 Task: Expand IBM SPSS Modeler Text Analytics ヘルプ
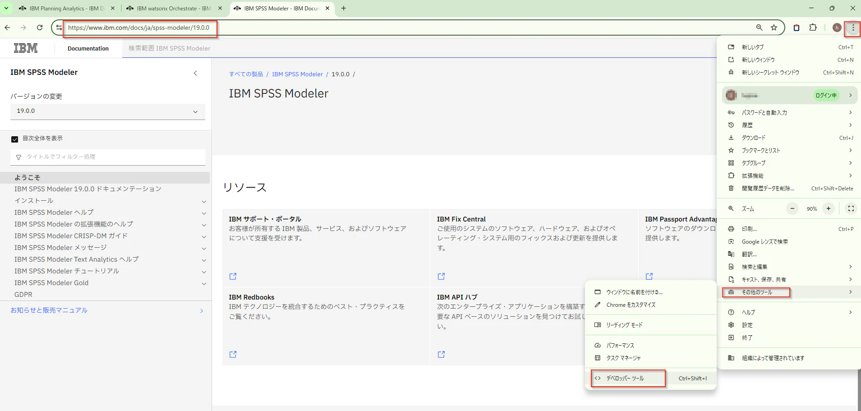204,260
